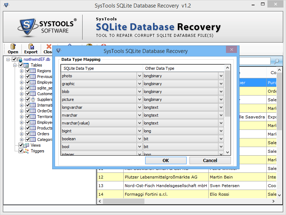Uncheck the Regions table checkbox
This screenshot has height=215, width=286.
coord(28,70)
